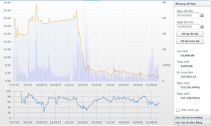Click the deepest dip of the blue oscillator line
Image resolution: width=211 pixels, height=126 pixels.
coord(44,112)
